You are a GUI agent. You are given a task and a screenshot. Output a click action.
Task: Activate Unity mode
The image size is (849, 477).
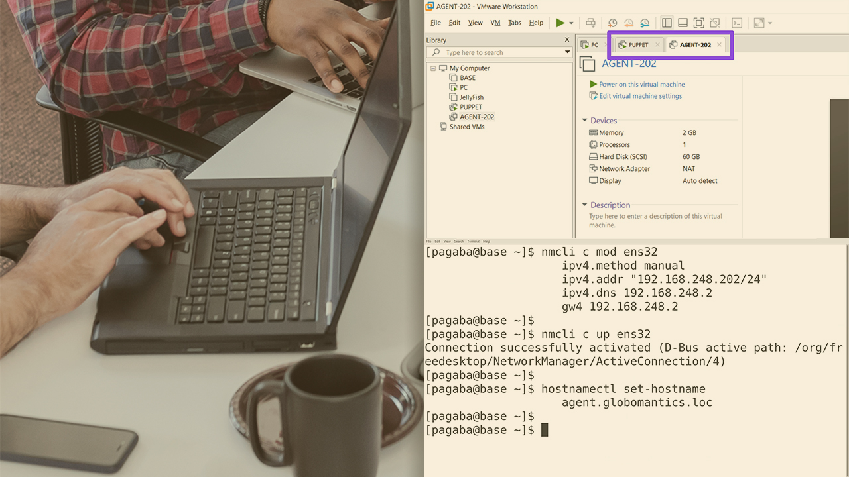tap(714, 22)
